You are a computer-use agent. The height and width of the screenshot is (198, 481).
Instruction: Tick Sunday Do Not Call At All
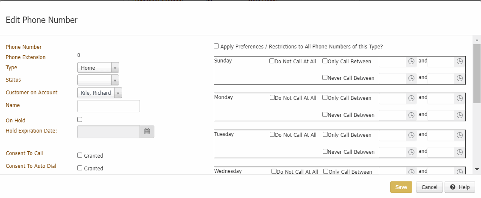(x=272, y=61)
